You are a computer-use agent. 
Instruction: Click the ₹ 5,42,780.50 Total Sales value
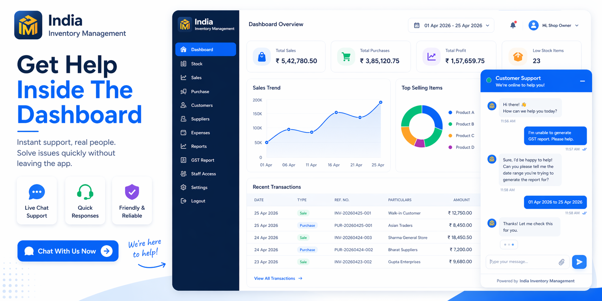pyautogui.click(x=296, y=61)
